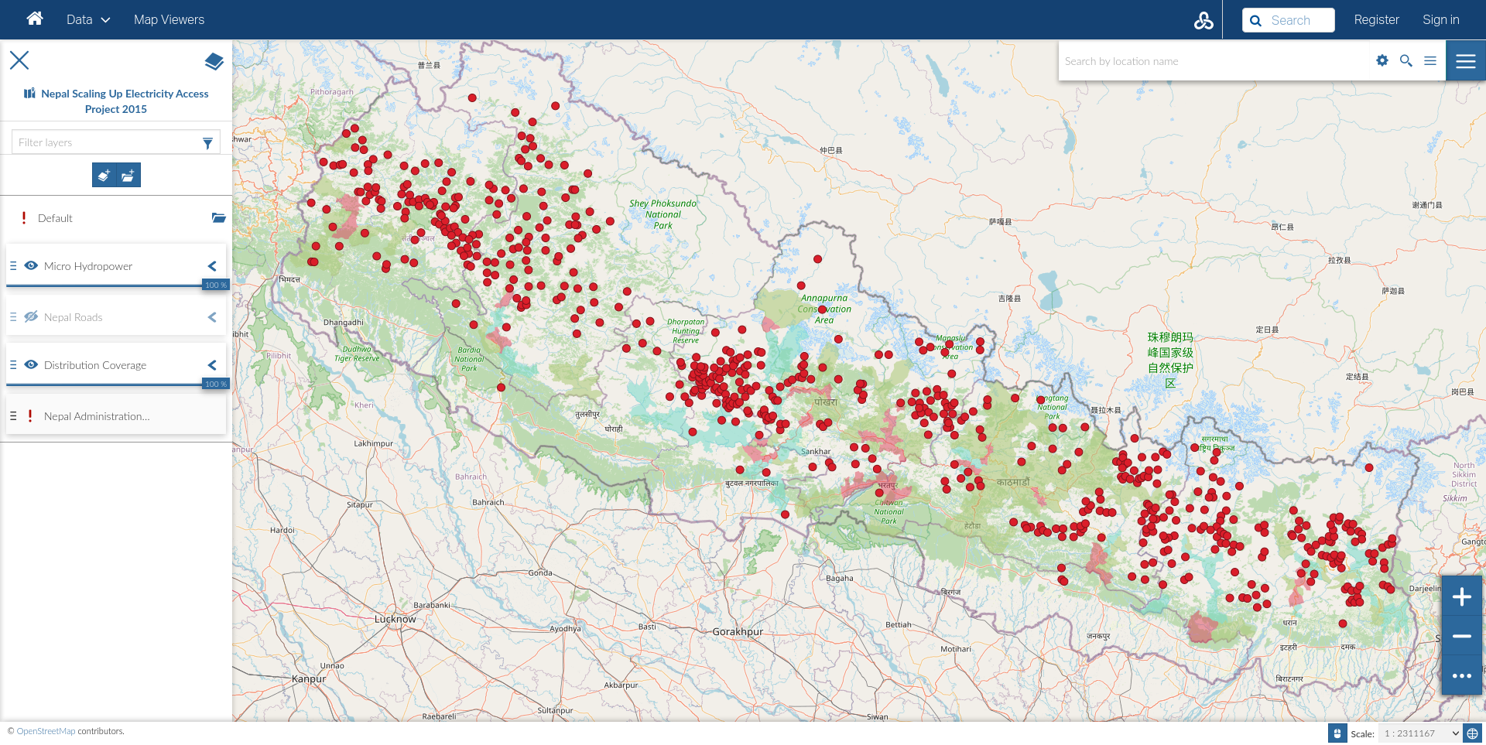Open search settings gear icon
Viewport: 1486px width, 745px height.
pos(1382,61)
